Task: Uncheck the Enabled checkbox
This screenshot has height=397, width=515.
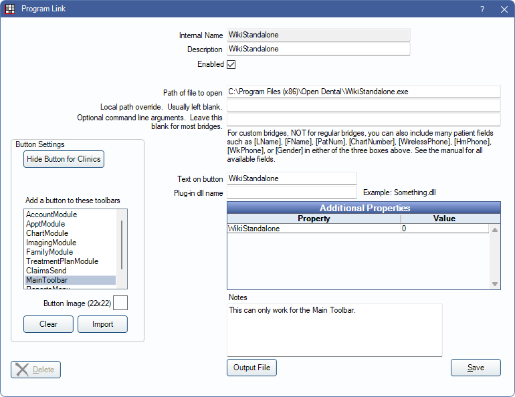Action: point(231,65)
